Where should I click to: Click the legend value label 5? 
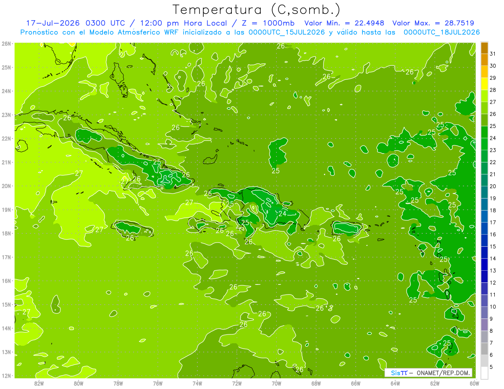tap(491, 367)
